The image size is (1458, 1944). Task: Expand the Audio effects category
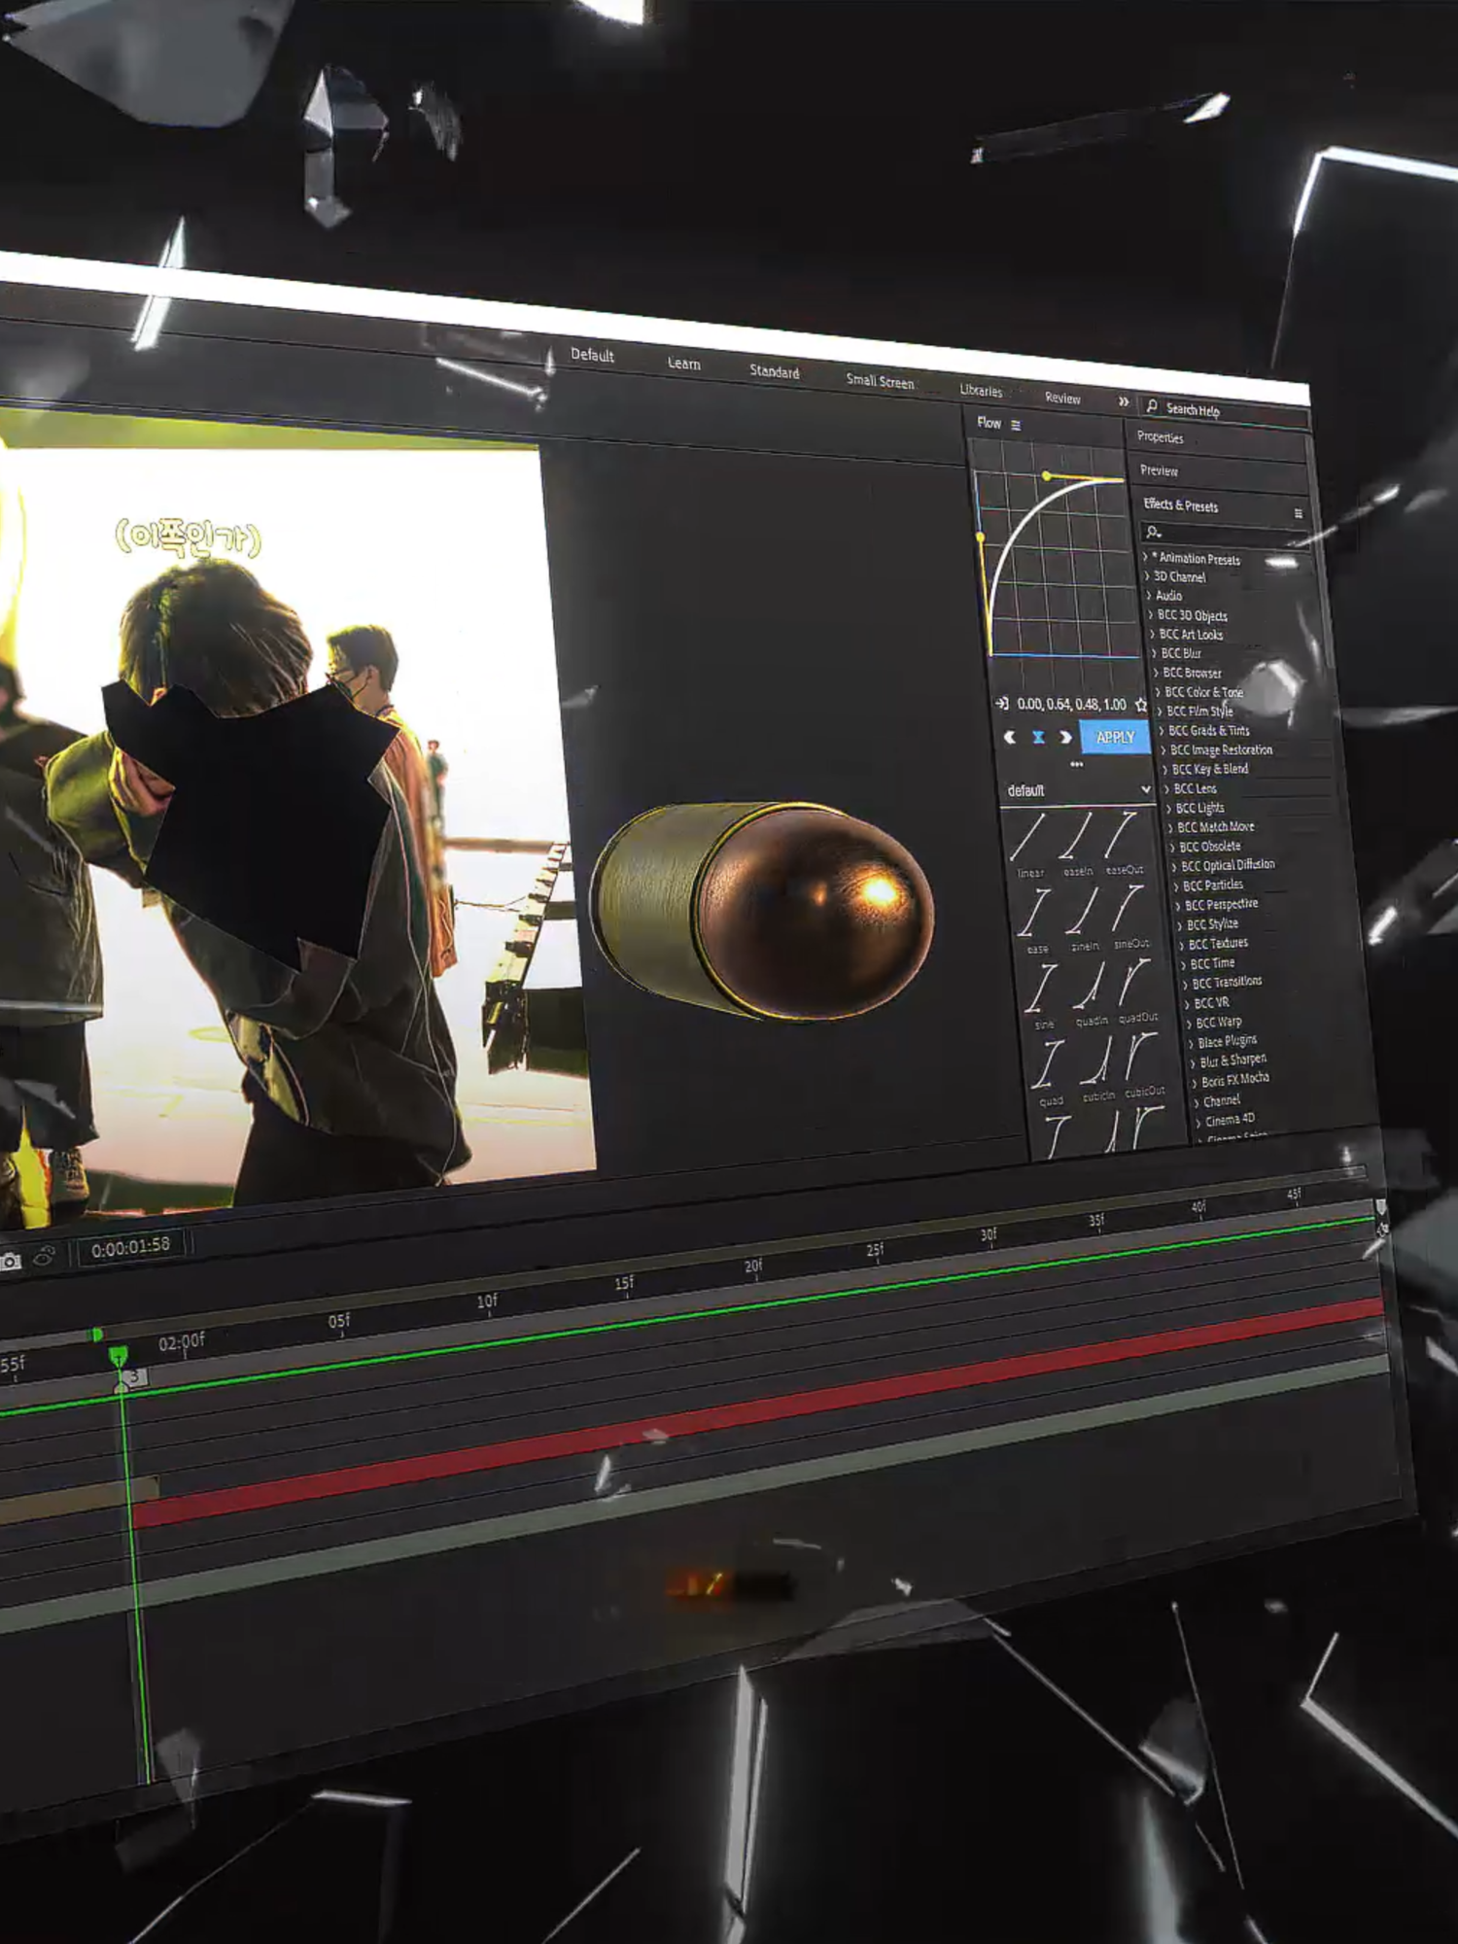(x=1149, y=595)
